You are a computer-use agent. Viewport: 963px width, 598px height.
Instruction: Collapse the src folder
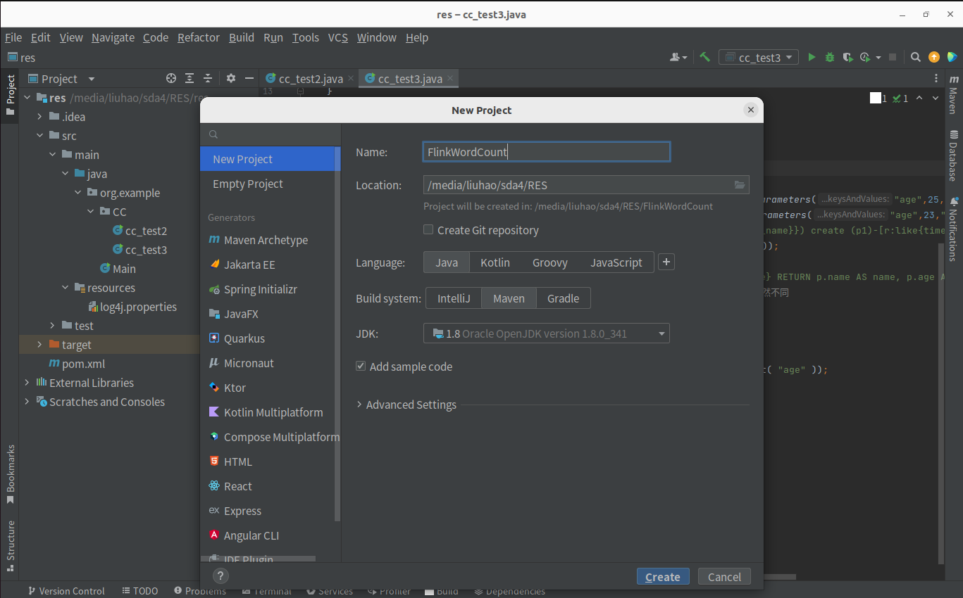coord(40,136)
